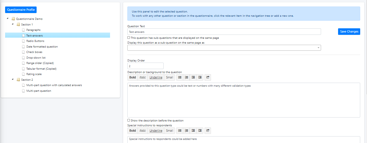Click the page icon beside Text-answers
367x143 pixels.
24,35
